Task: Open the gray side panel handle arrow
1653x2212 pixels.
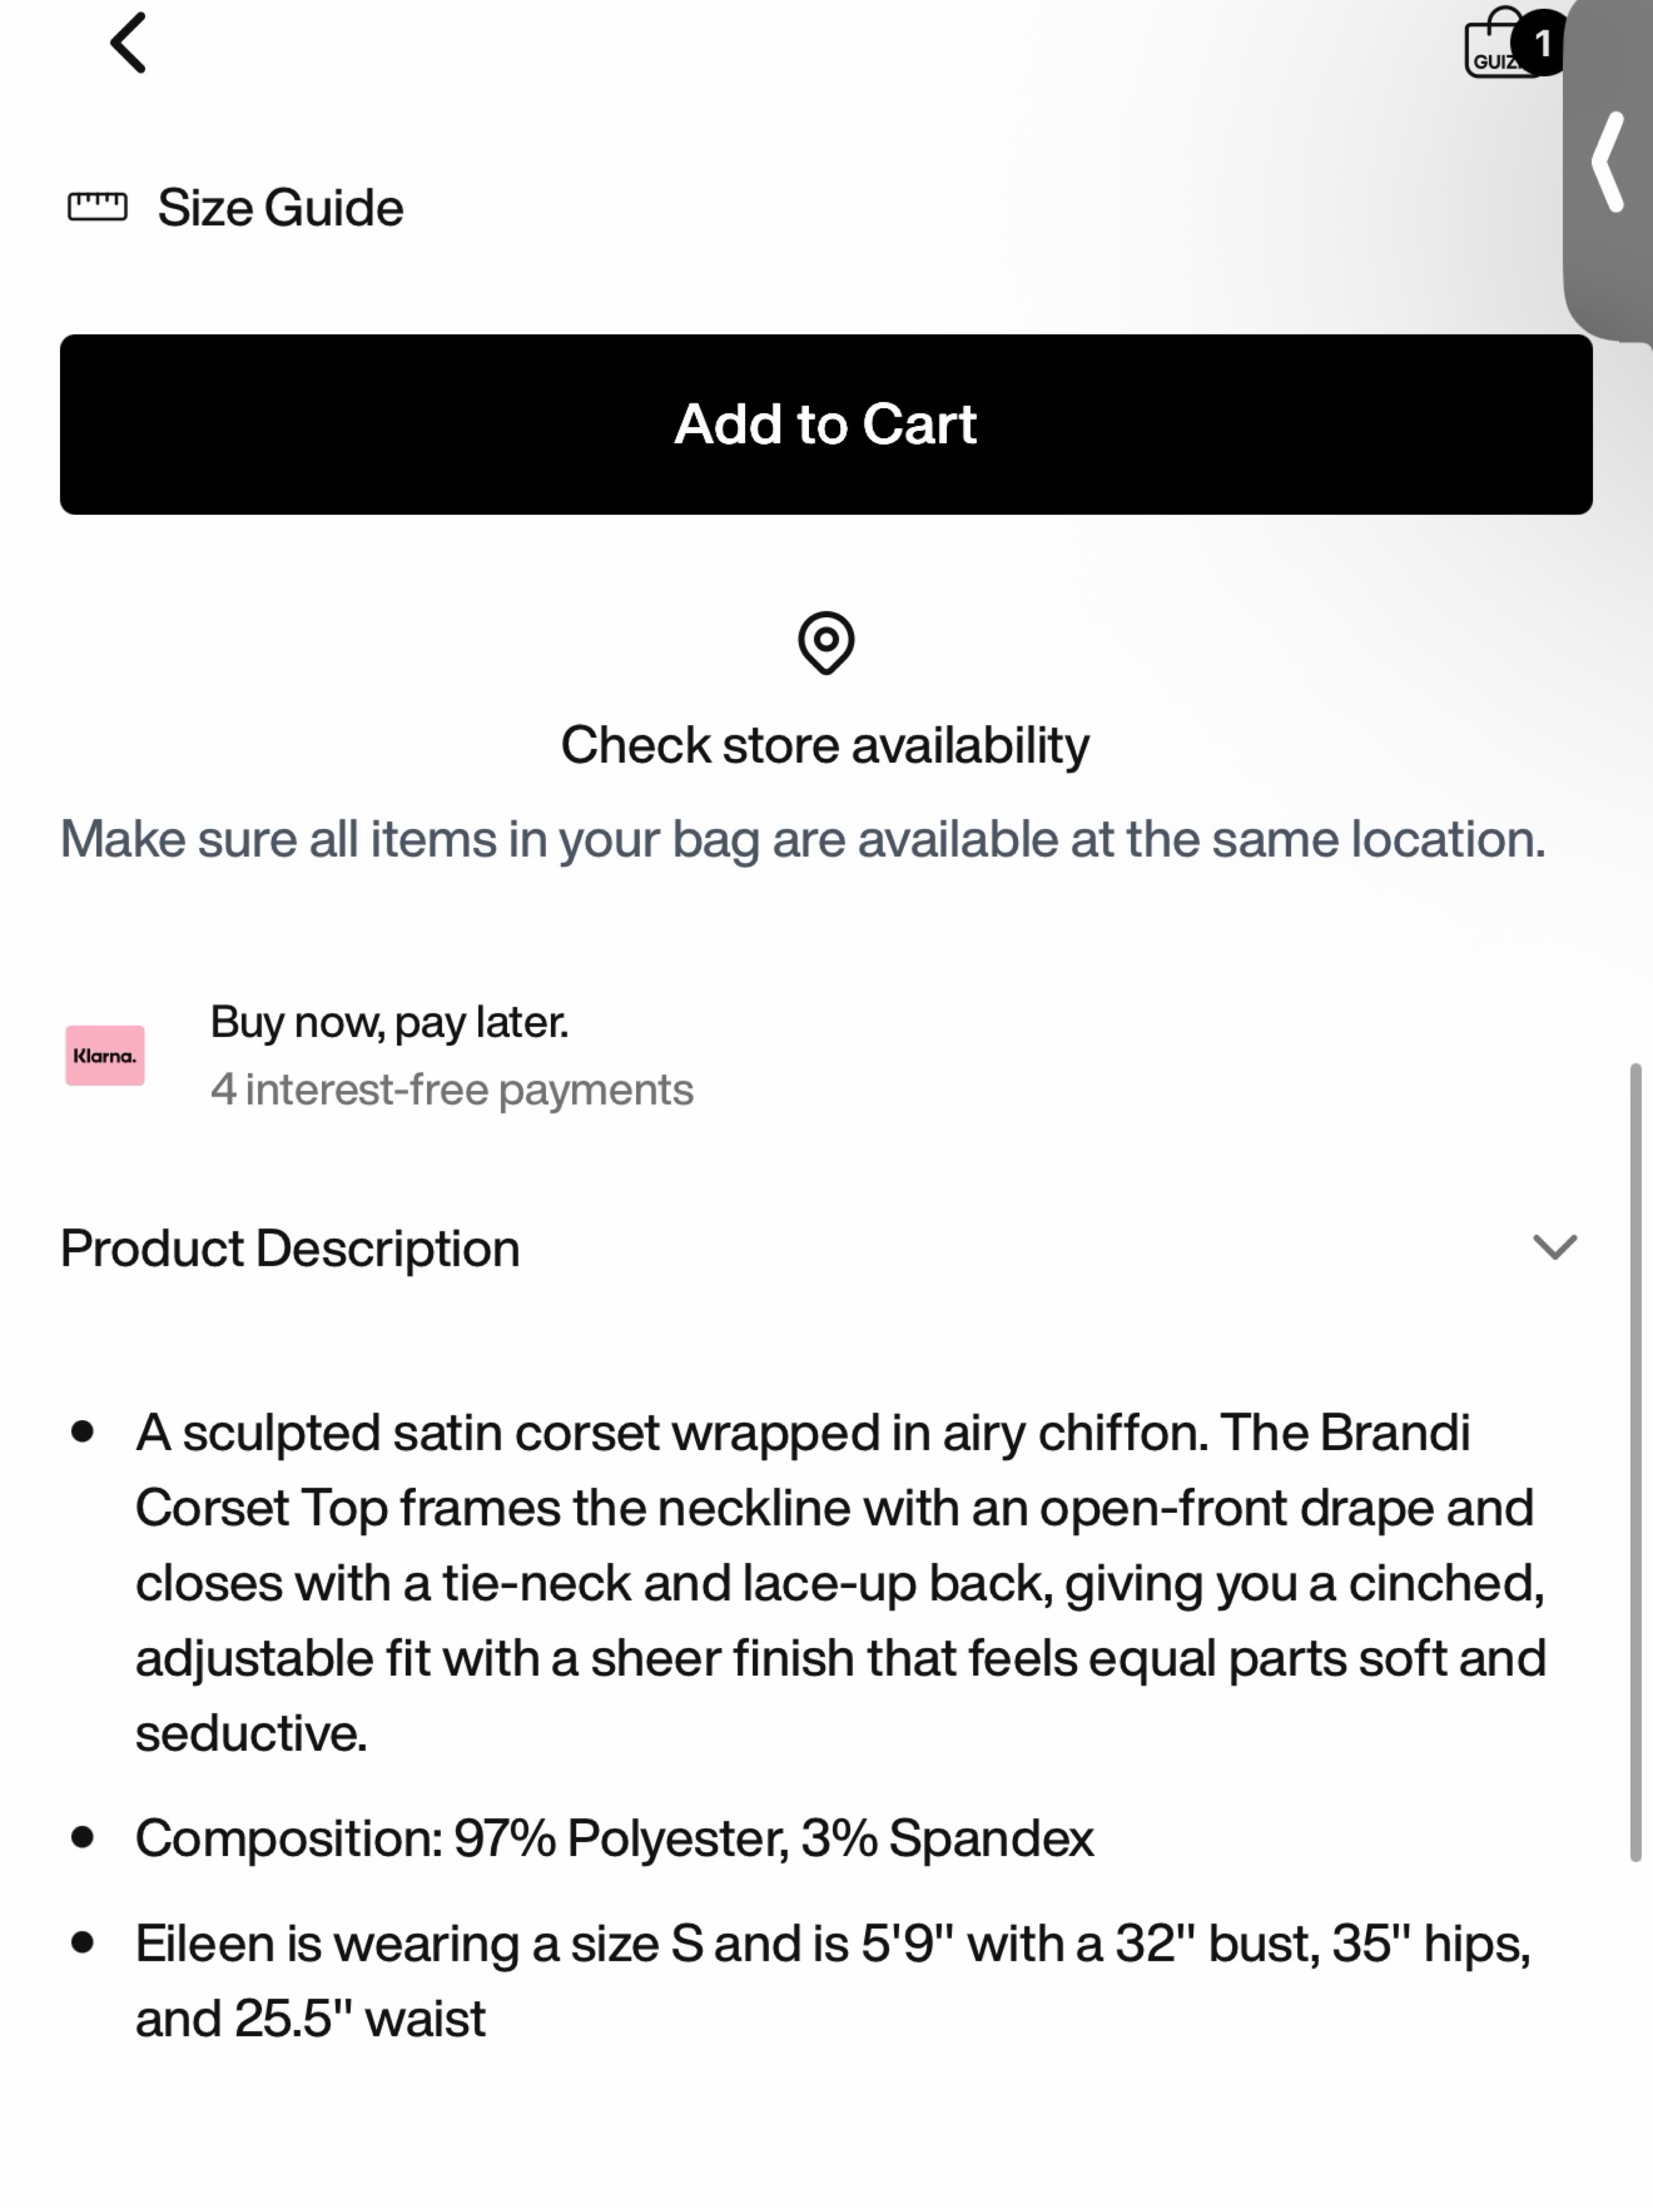Action: click(x=1608, y=162)
